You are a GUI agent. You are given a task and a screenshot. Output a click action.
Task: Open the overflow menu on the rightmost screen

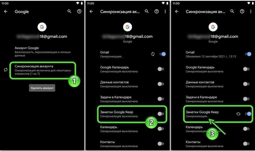tap(251, 11)
